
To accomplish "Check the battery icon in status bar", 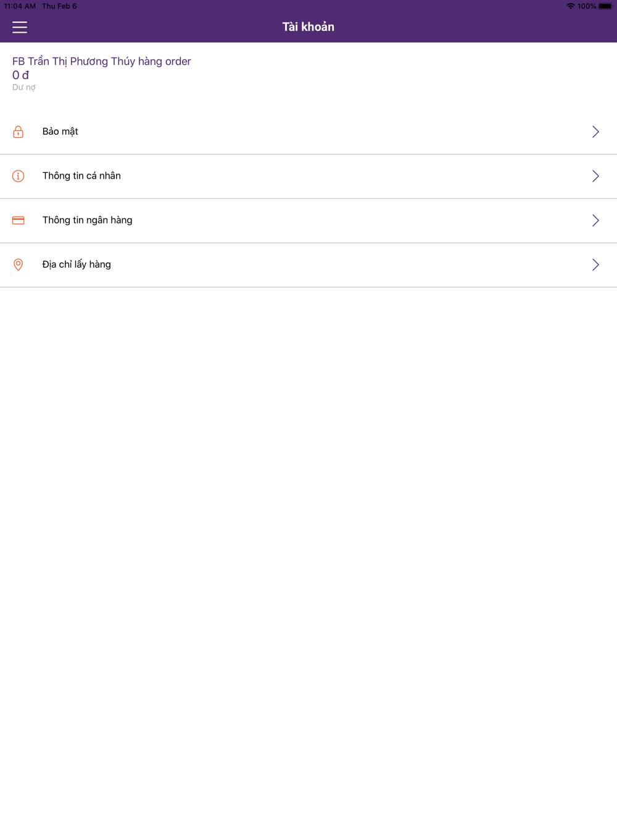I will click(605, 6).
